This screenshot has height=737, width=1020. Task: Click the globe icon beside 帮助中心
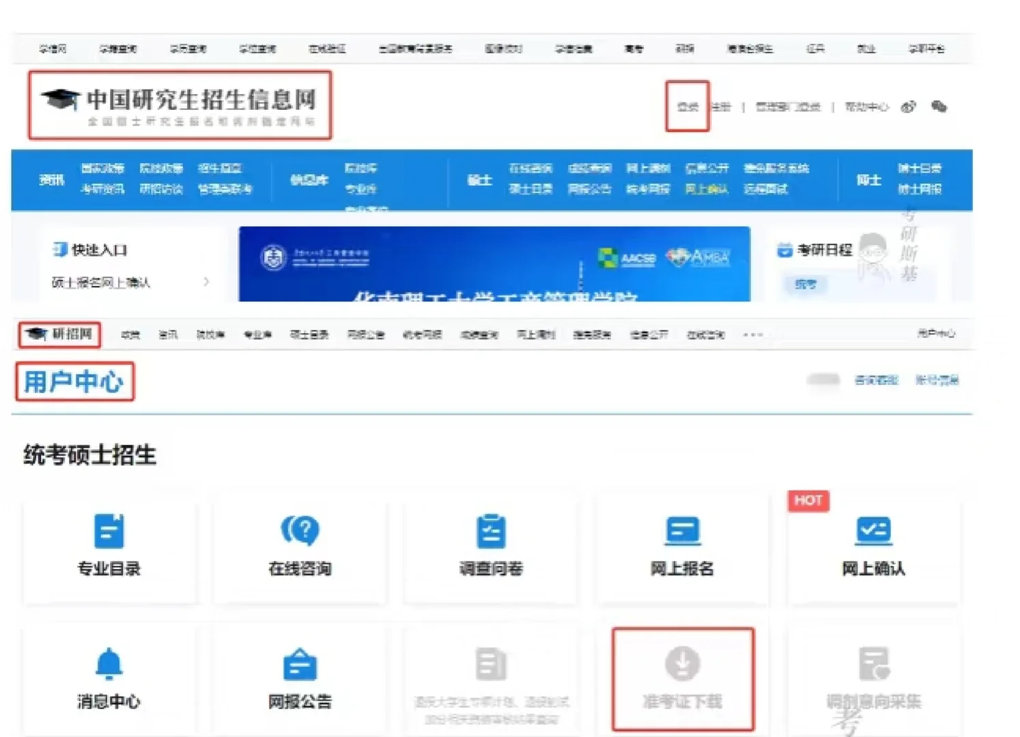(x=908, y=107)
